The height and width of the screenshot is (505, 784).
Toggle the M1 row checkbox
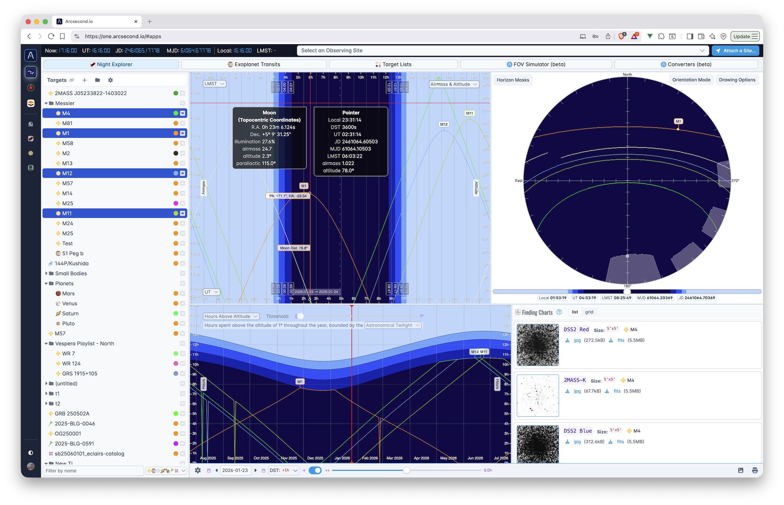pyautogui.click(x=183, y=133)
